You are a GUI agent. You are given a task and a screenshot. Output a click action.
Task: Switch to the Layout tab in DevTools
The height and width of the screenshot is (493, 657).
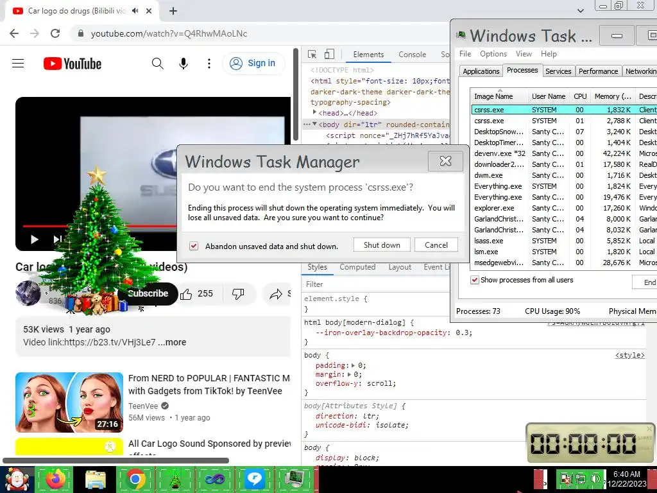coord(400,267)
